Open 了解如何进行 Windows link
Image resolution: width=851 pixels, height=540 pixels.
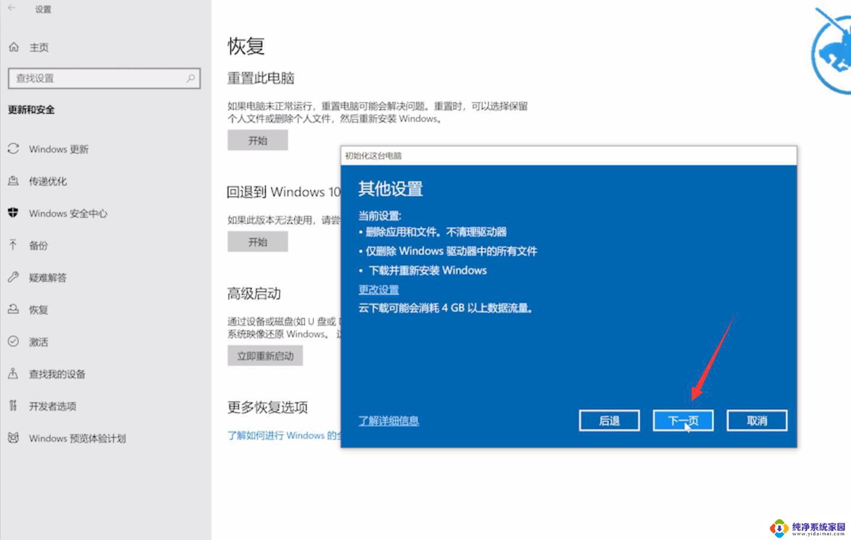[x=284, y=435]
